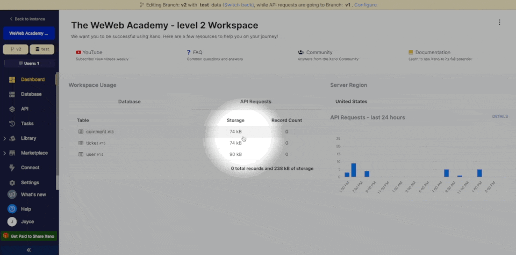Screen dimensions: 516x255
Task: Open the Database section icon
Action: [12, 94]
